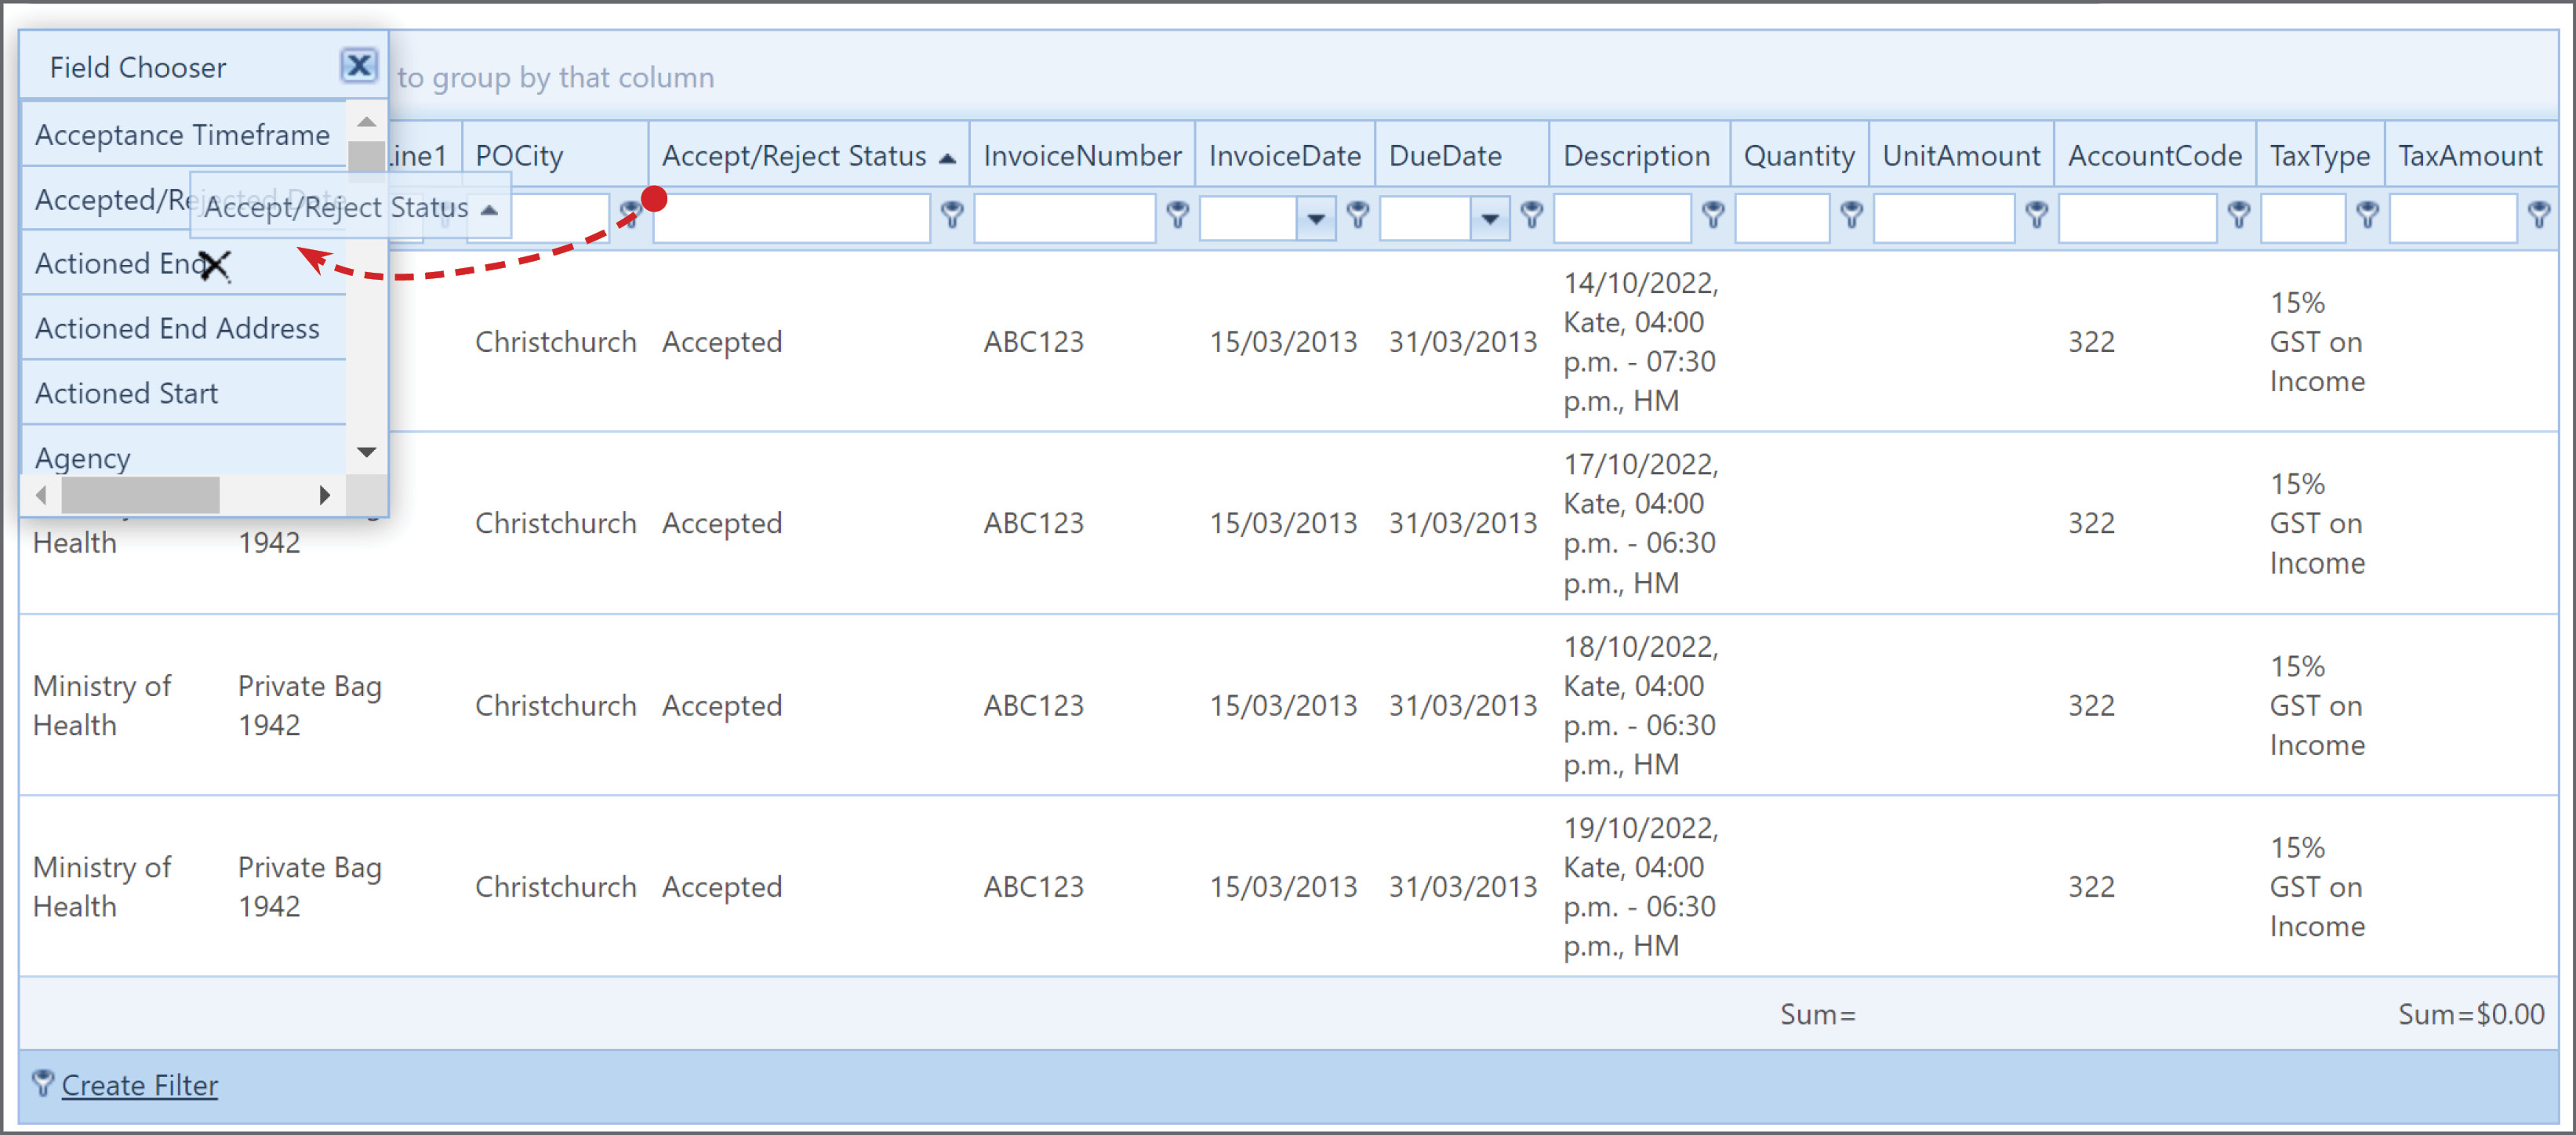The height and width of the screenshot is (1135, 2576).
Task: Sort by DueDate column header
Action: click(1462, 155)
